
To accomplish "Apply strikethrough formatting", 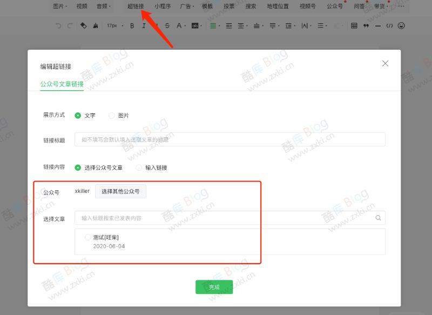I will [x=167, y=25].
